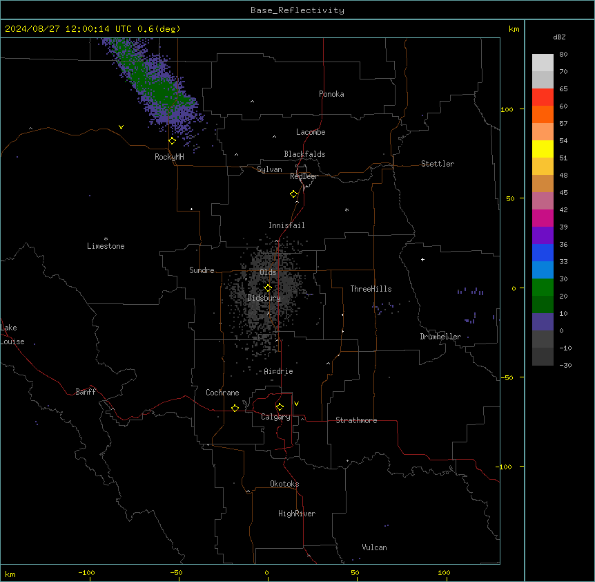The height and width of the screenshot is (582, 595).
Task: Click the Stettler town label
Action: [437, 164]
